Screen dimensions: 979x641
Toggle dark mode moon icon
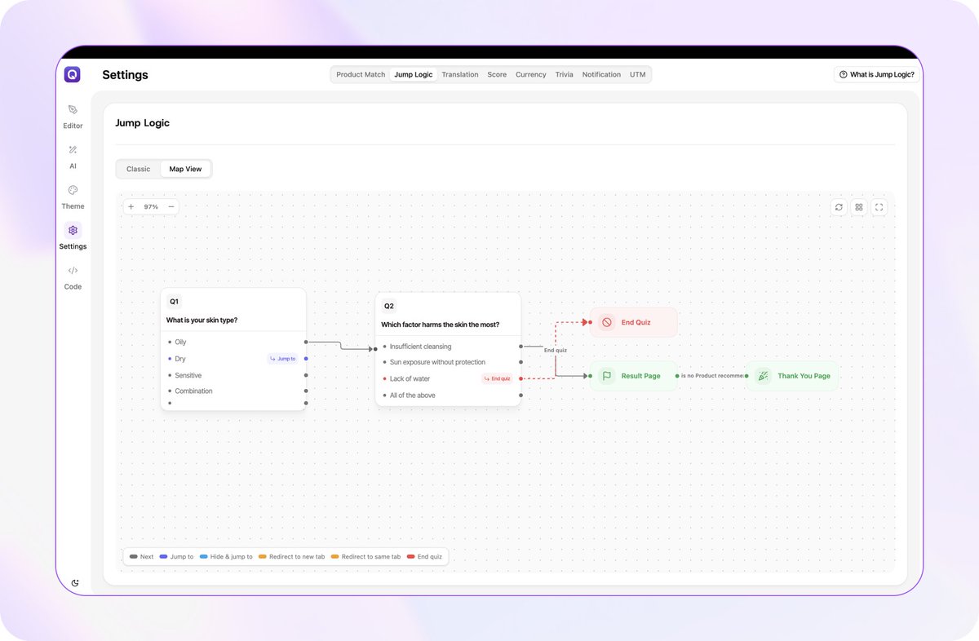76,582
